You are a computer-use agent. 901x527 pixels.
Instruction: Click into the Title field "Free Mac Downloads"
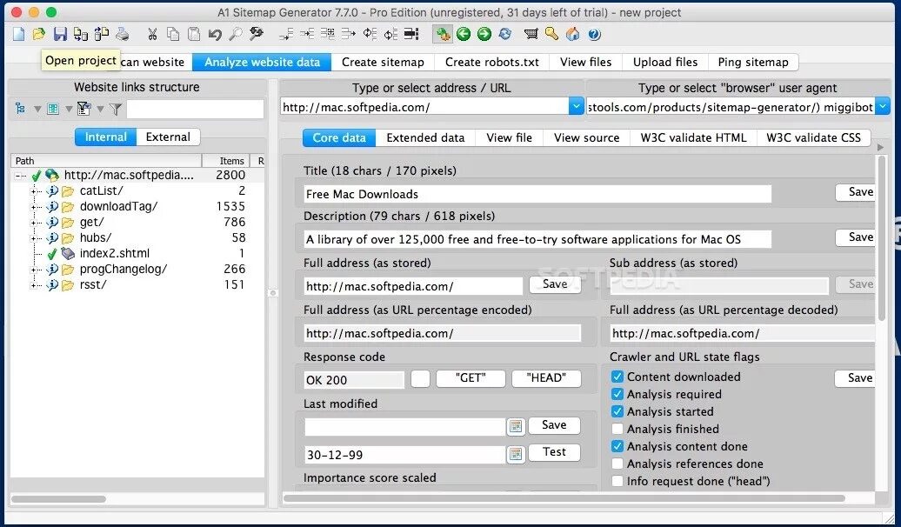(x=537, y=194)
